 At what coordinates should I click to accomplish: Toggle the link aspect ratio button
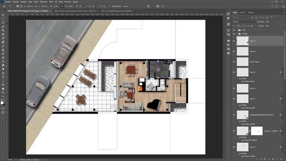62,6
